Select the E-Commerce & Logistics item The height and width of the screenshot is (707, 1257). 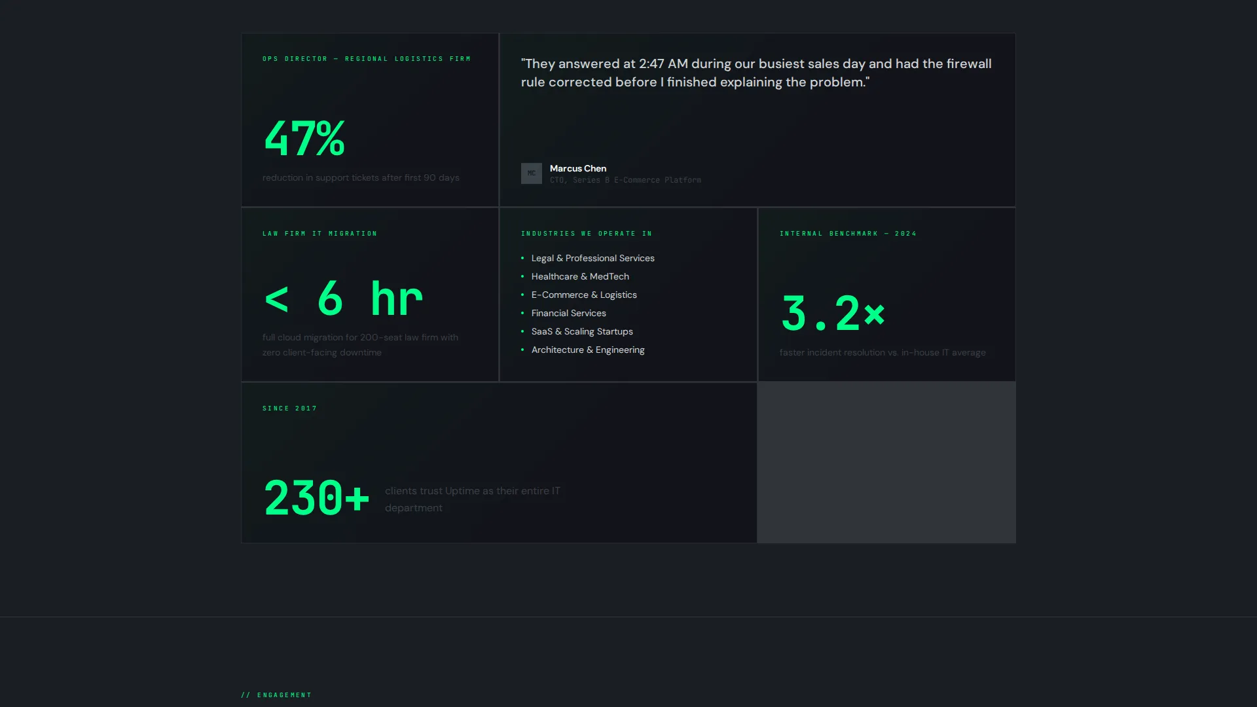tap(584, 295)
